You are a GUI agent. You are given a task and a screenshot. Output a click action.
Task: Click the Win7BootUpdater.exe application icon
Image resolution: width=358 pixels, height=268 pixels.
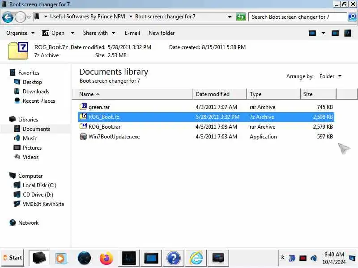83,136
